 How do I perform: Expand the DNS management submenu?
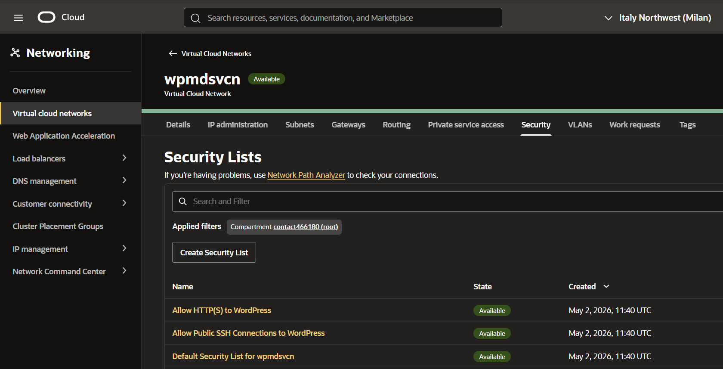point(124,180)
